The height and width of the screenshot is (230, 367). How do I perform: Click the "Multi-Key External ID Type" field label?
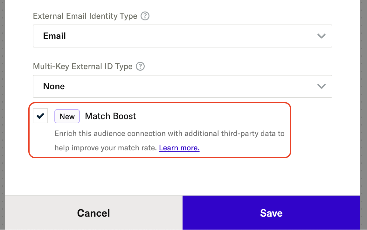(83, 67)
